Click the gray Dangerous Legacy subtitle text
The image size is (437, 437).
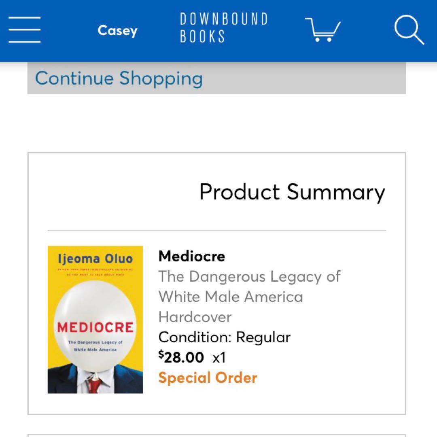[249, 286]
